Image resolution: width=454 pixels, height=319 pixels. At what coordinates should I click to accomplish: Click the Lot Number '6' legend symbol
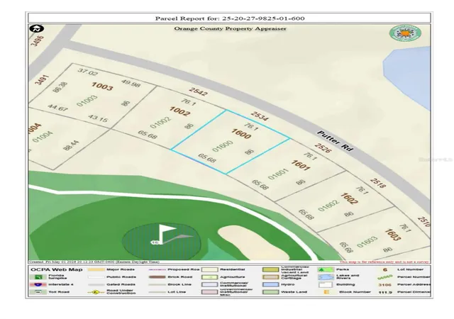(x=384, y=269)
